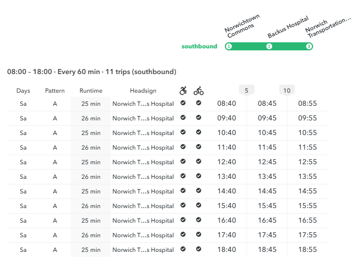Image resolution: width=363 pixels, height=267 pixels.
Task: Click the 17:40 time cell
Action: click(227, 235)
